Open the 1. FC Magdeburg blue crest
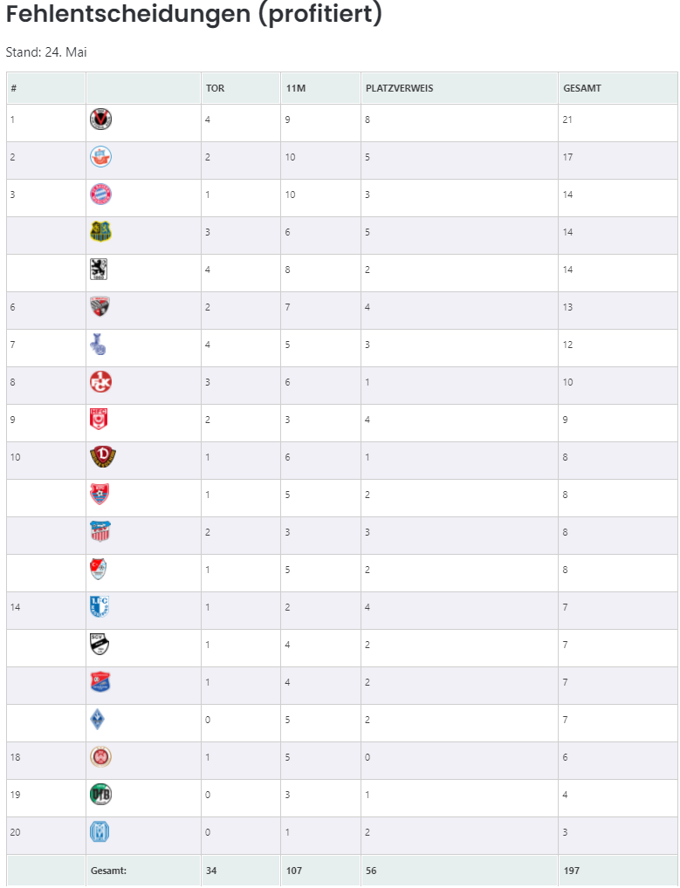This screenshot has width=680, height=888. point(100,606)
